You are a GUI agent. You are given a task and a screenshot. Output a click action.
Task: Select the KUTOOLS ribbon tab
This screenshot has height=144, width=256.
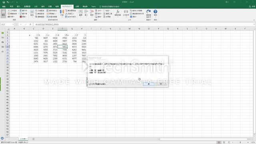tap(67, 6)
